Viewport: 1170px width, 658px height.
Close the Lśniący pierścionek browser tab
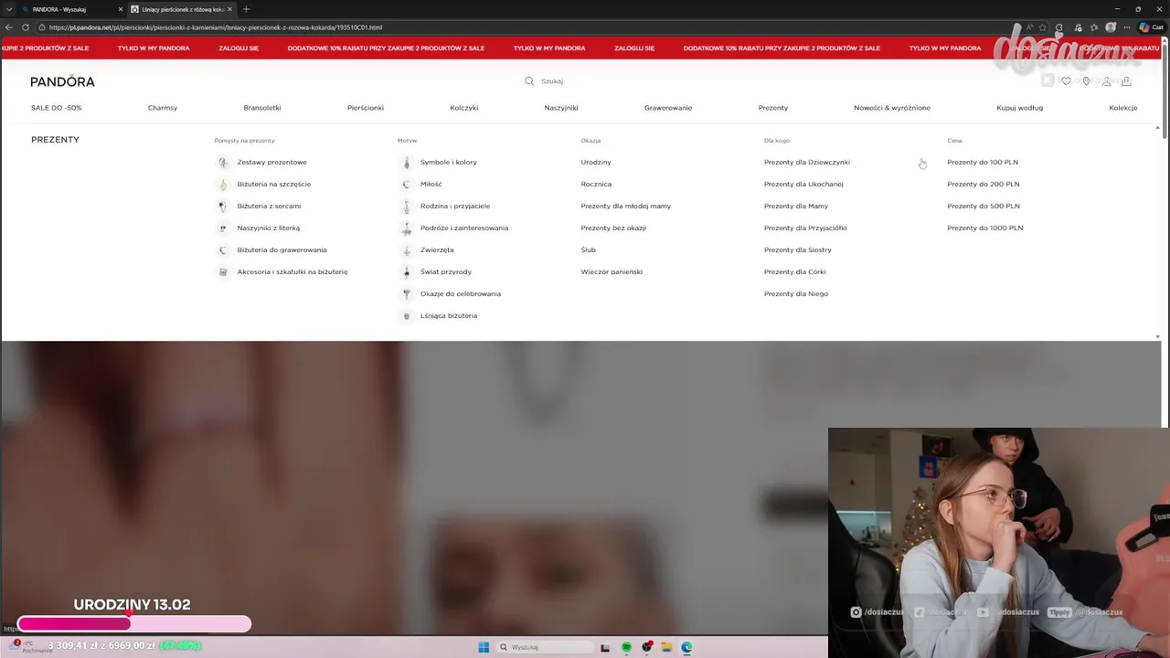point(229,9)
